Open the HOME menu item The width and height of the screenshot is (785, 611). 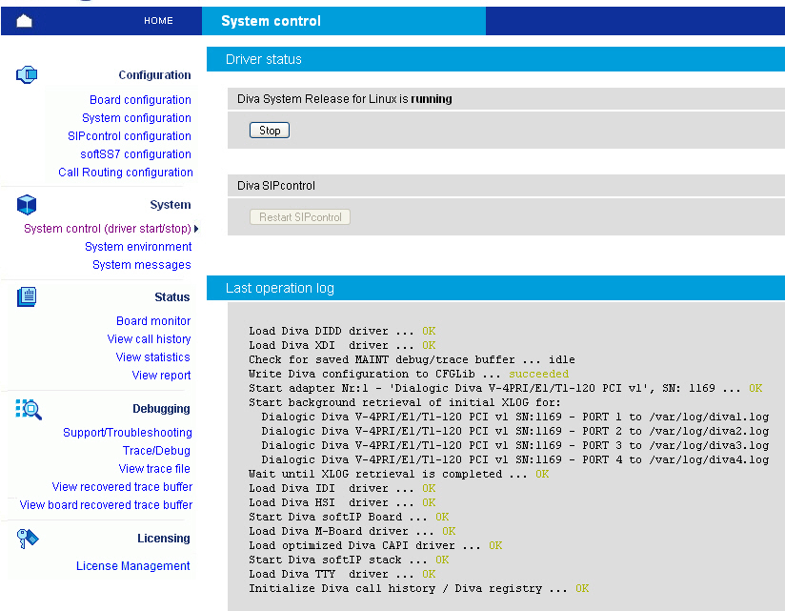pos(158,21)
